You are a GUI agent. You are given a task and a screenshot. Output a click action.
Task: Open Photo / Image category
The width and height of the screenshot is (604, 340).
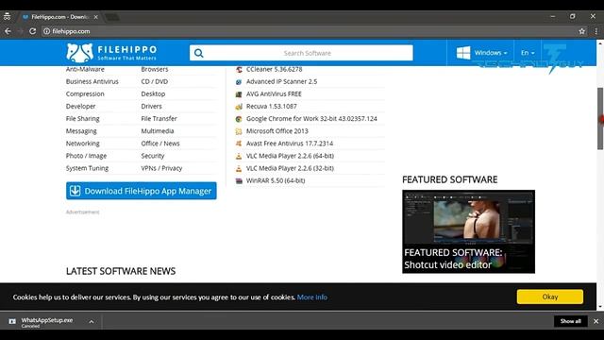tap(86, 156)
